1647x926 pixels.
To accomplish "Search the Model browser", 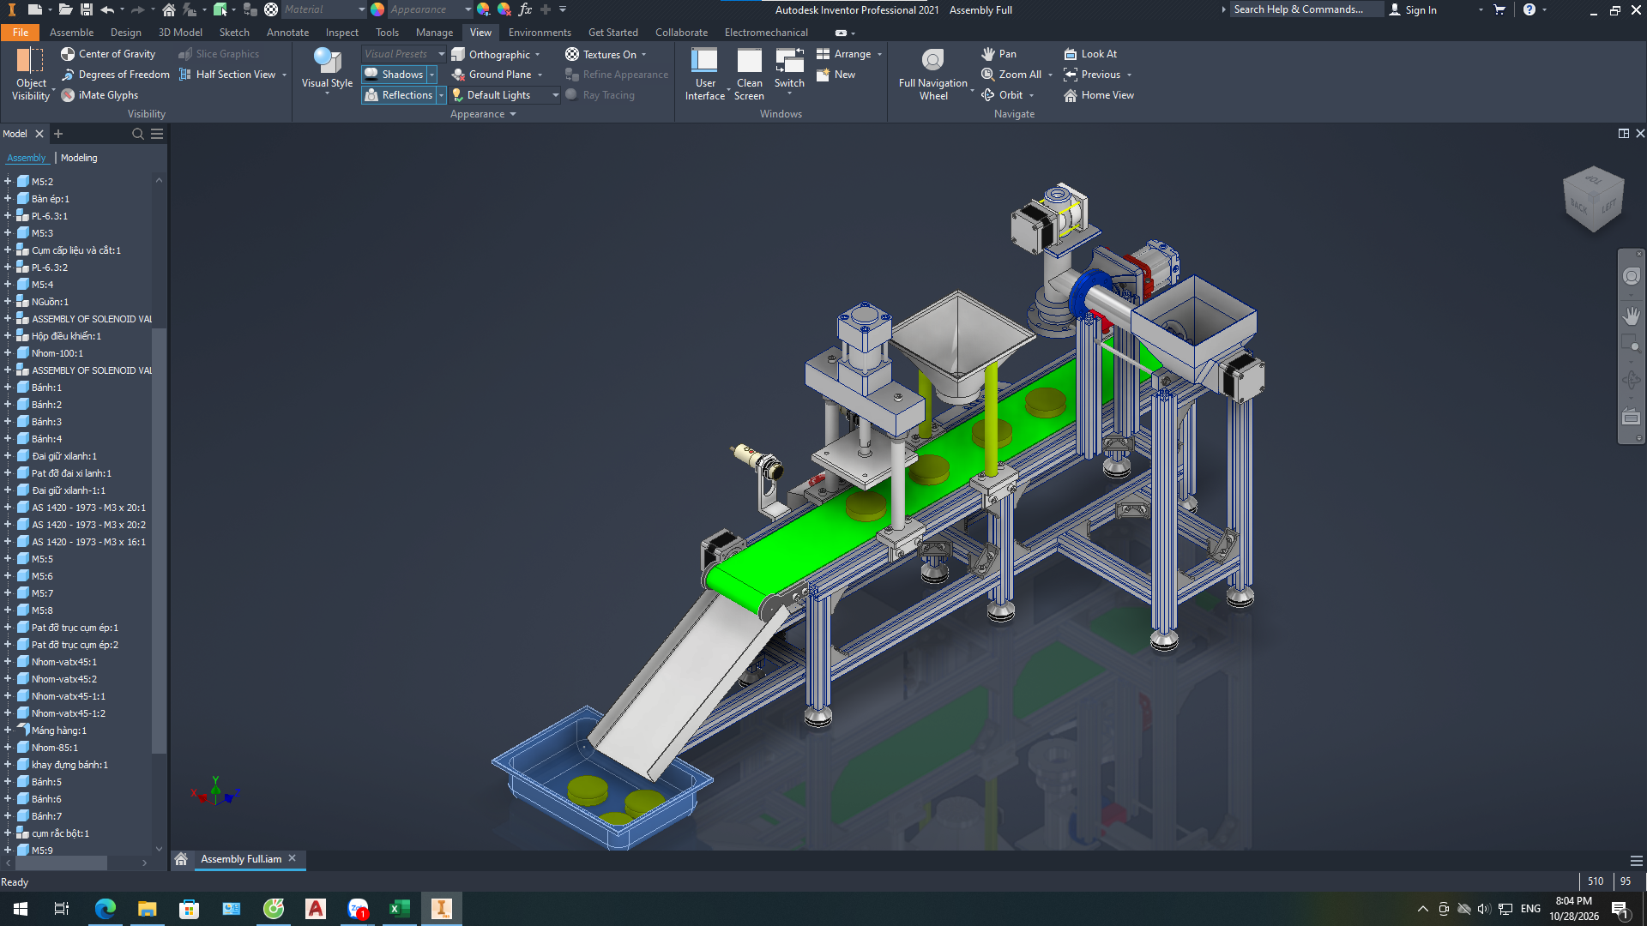I will tap(137, 134).
